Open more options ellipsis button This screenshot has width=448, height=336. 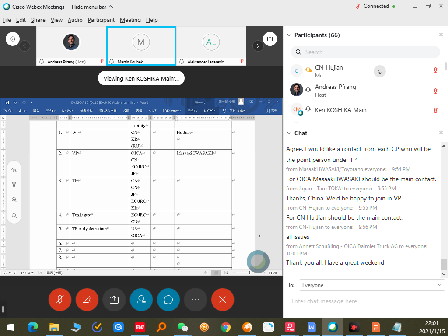[x=196, y=300]
